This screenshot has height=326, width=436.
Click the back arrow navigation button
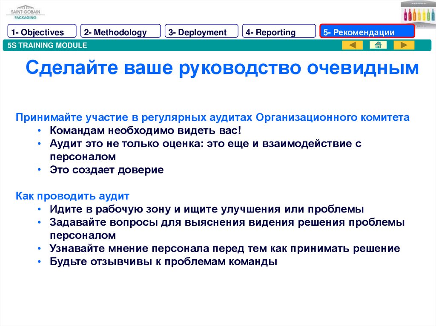point(353,45)
